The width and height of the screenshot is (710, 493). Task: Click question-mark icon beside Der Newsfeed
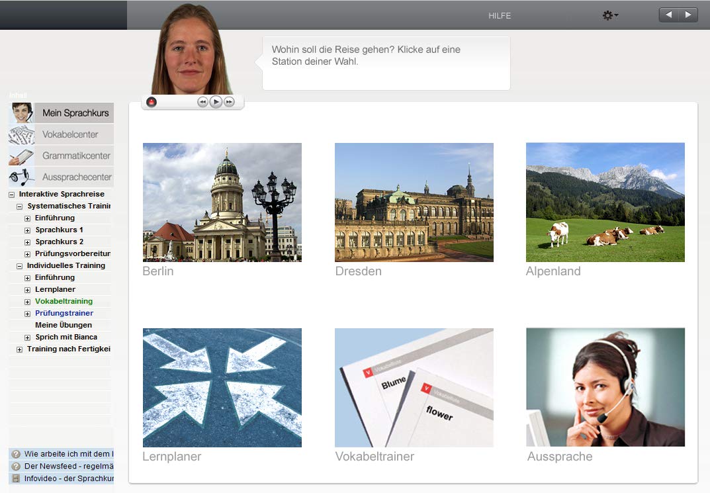pos(16,466)
